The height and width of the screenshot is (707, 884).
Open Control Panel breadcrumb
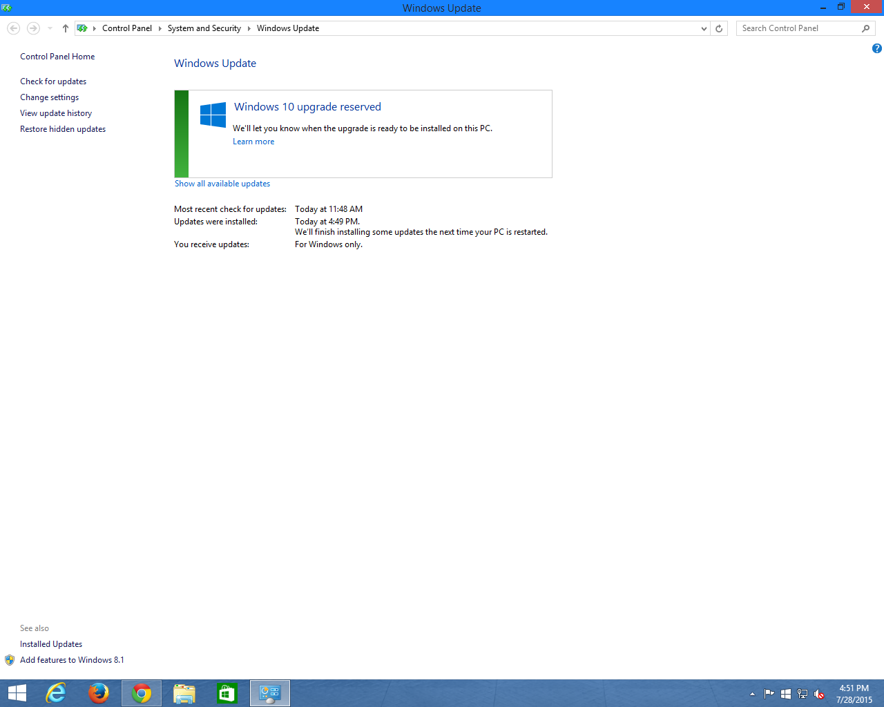coord(127,28)
